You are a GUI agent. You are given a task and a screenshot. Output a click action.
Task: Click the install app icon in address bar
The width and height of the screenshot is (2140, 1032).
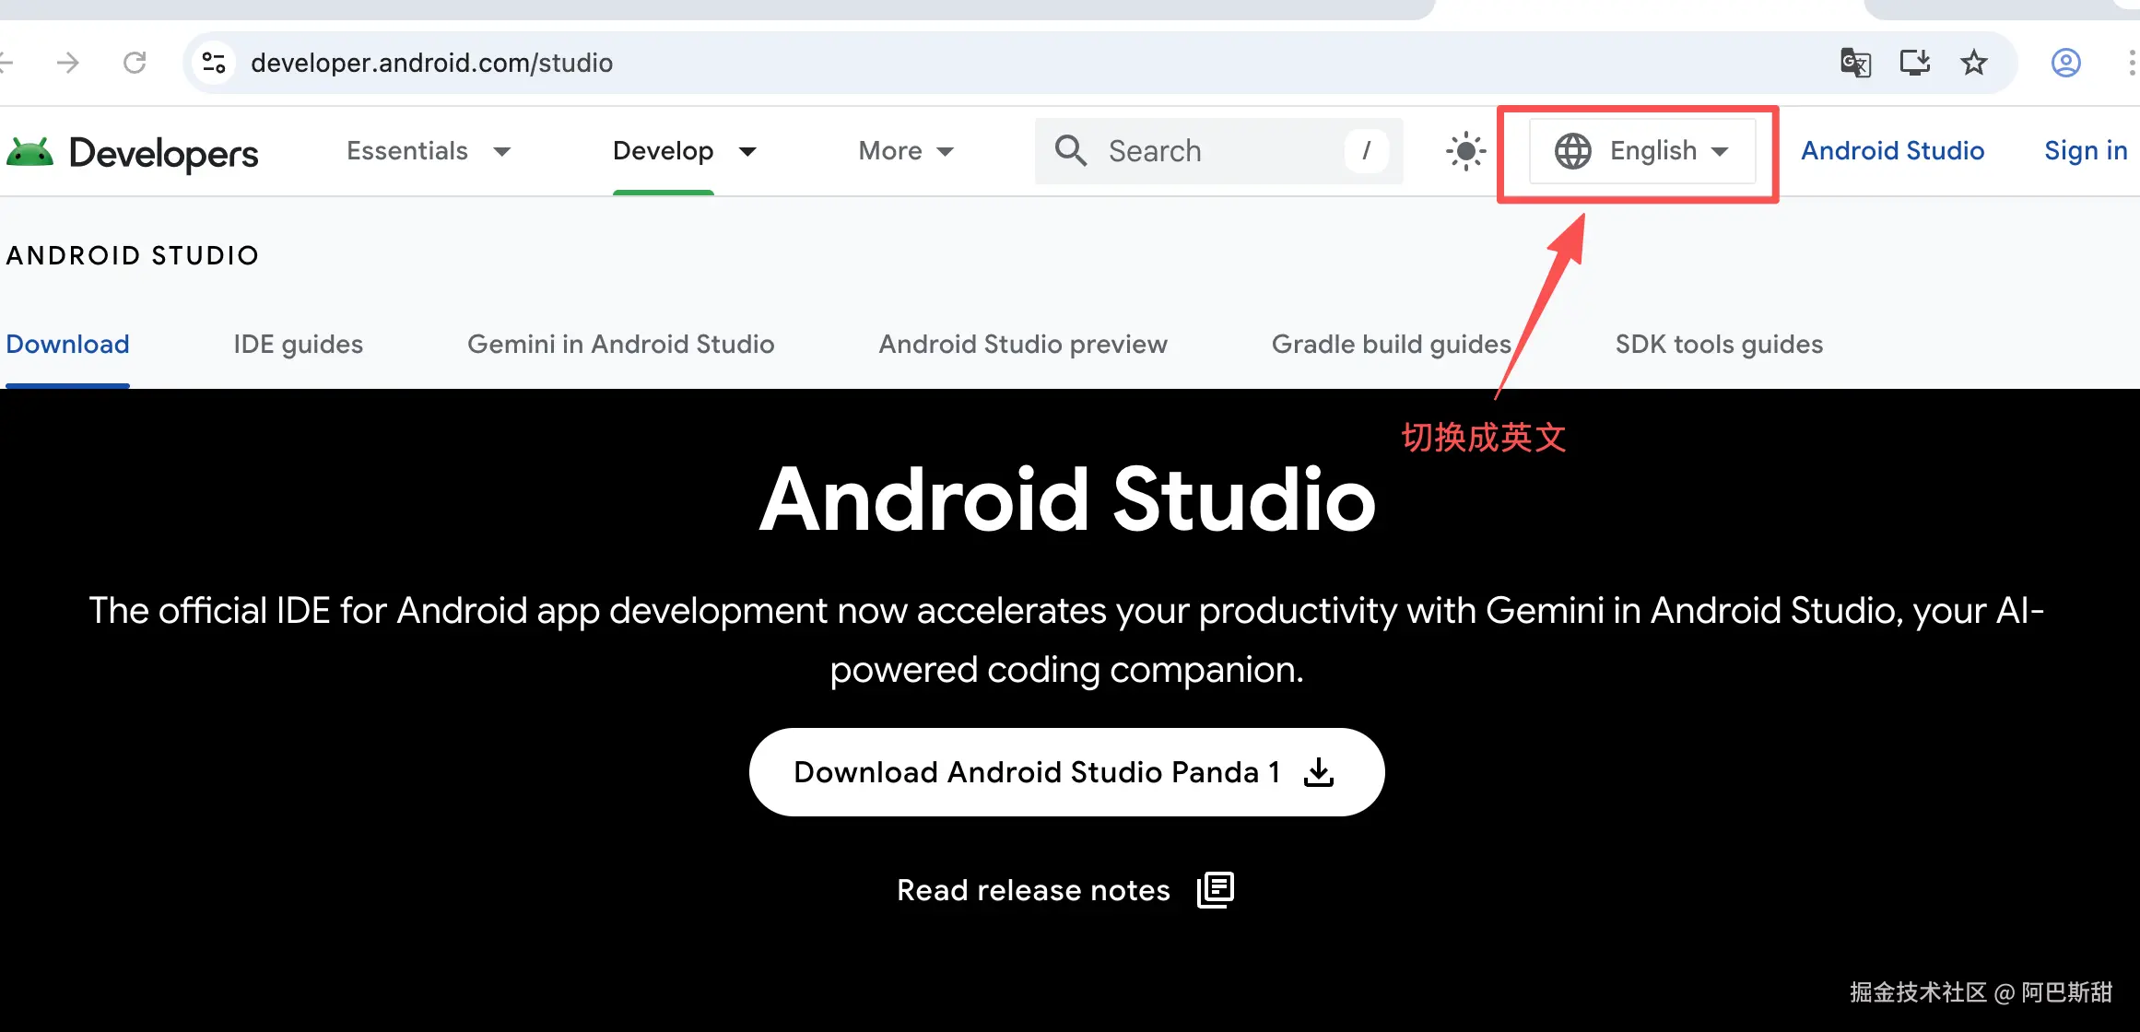tap(1914, 63)
